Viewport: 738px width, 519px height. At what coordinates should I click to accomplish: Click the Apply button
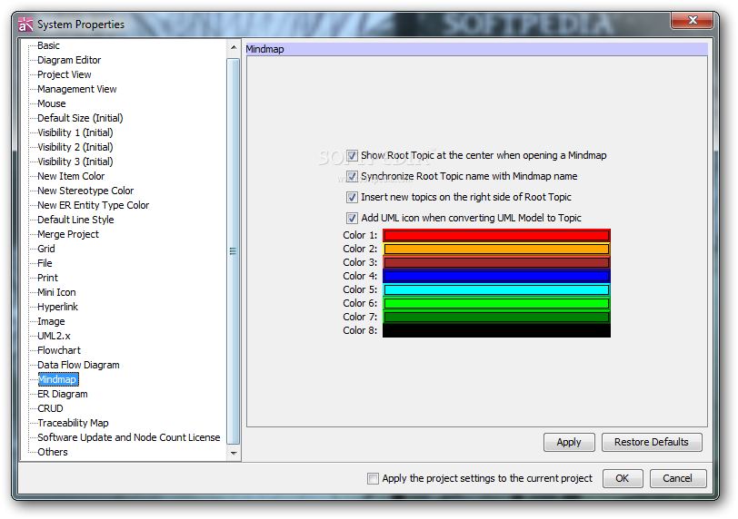pyautogui.click(x=569, y=443)
